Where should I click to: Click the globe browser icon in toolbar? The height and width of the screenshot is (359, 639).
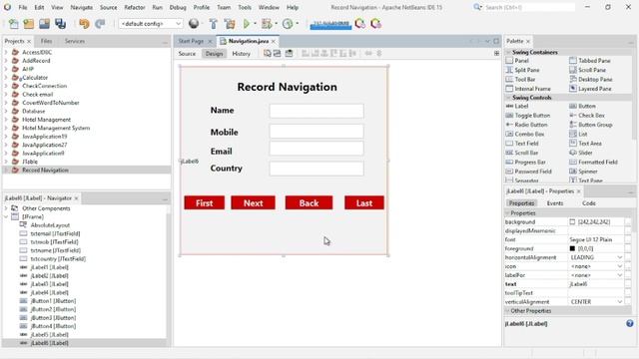(x=194, y=24)
